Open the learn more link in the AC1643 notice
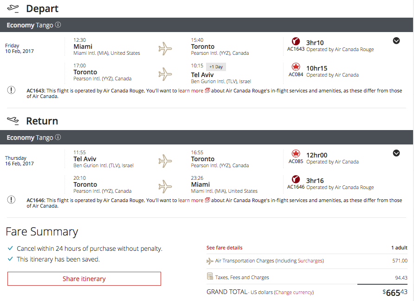This screenshot has height=301, width=414. [191, 91]
